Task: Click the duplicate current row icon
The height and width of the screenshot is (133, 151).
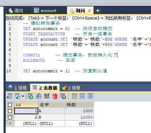Action: pyautogui.click(x=39, y=96)
